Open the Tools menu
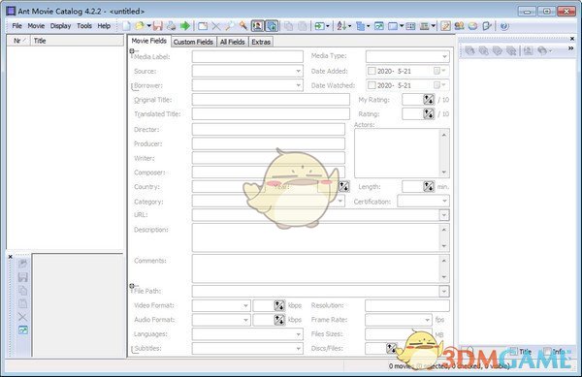 coord(84,26)
